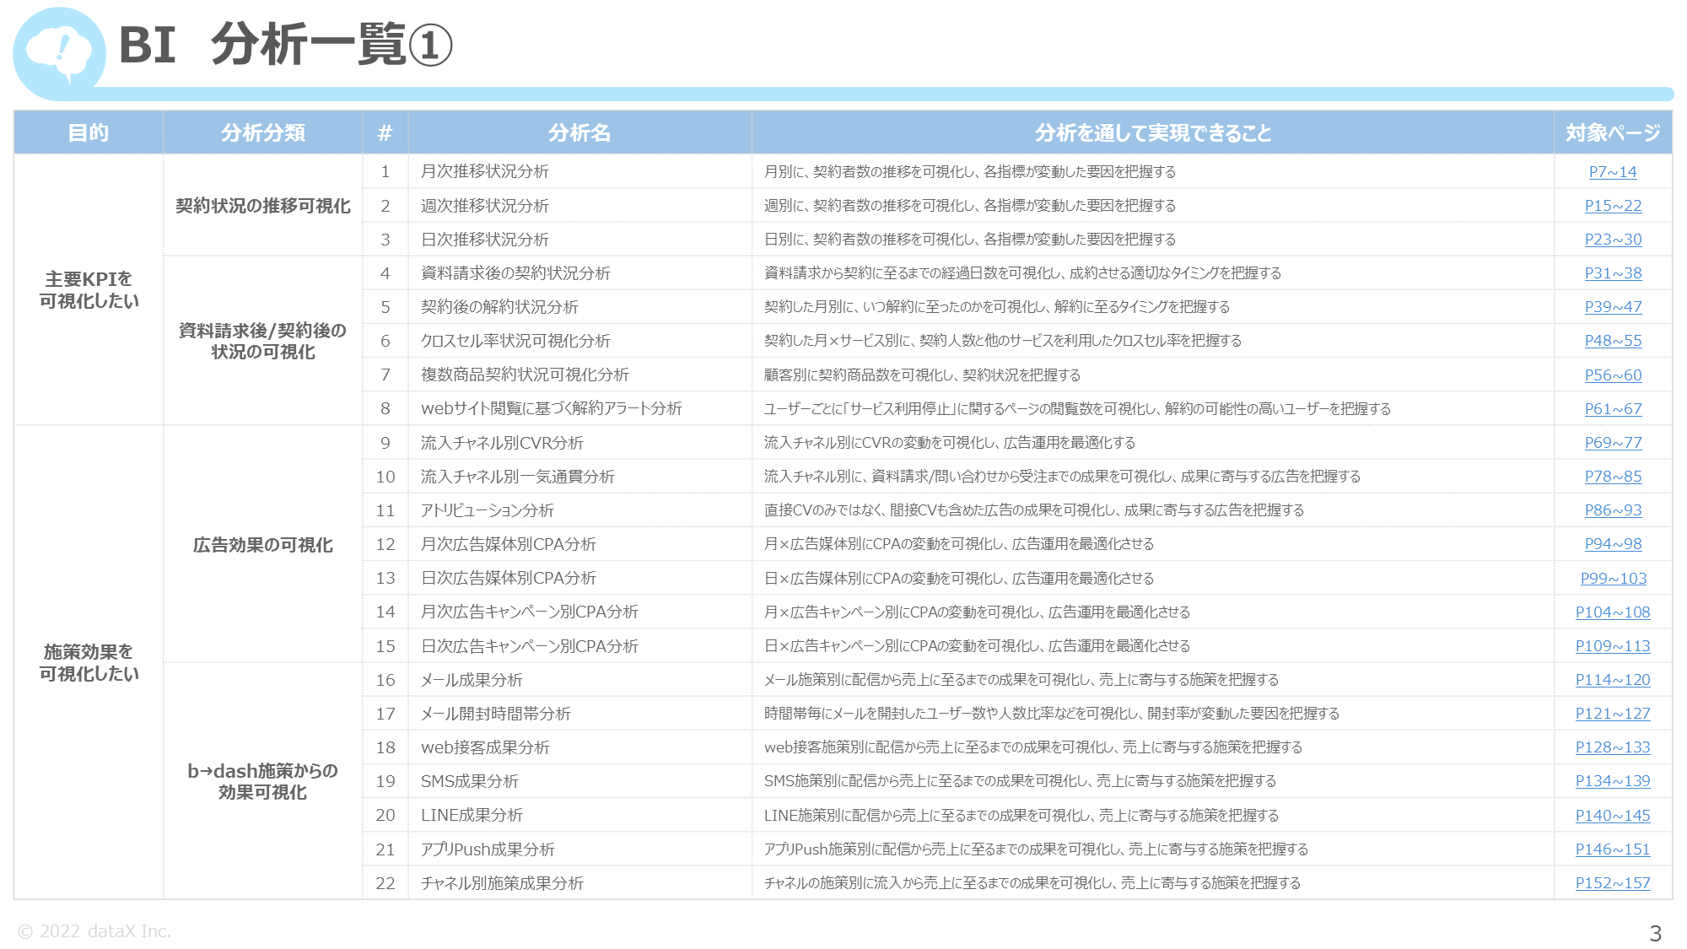This screenshot has width=1687, height=949.
Task: Open page link P104~108
Action: (1613, 612)
